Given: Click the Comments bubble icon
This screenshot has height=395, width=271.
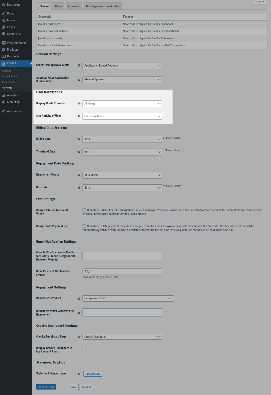Looking at the screenshot, I should pyautogui.click(x=4, y=34).
